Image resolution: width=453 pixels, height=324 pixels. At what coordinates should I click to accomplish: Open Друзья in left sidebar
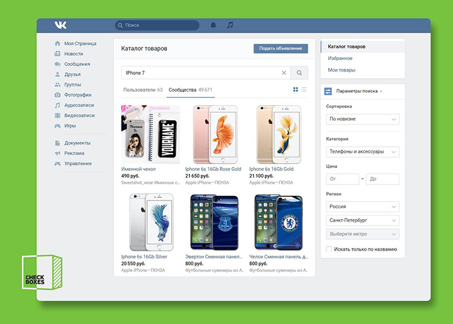point(73,75)
